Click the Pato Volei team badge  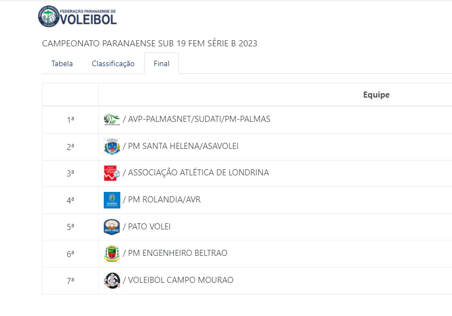pos(111,227)
